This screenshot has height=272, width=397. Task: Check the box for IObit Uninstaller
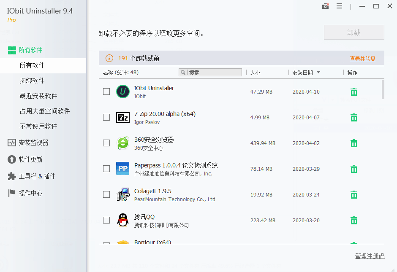coord(106,92)
